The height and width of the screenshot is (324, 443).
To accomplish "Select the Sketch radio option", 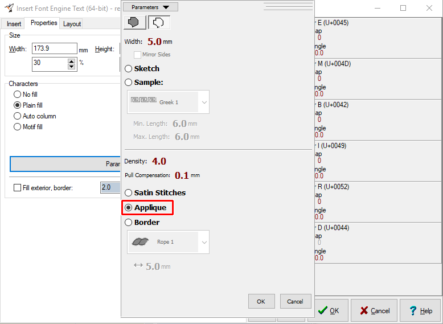I will [129, 68].
